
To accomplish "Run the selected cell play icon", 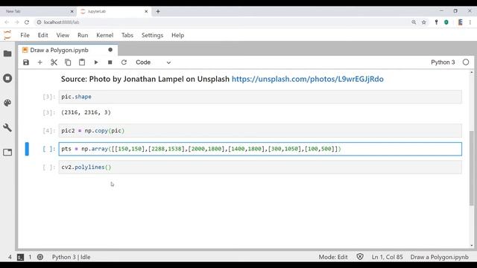I will (x=96, y=63).
